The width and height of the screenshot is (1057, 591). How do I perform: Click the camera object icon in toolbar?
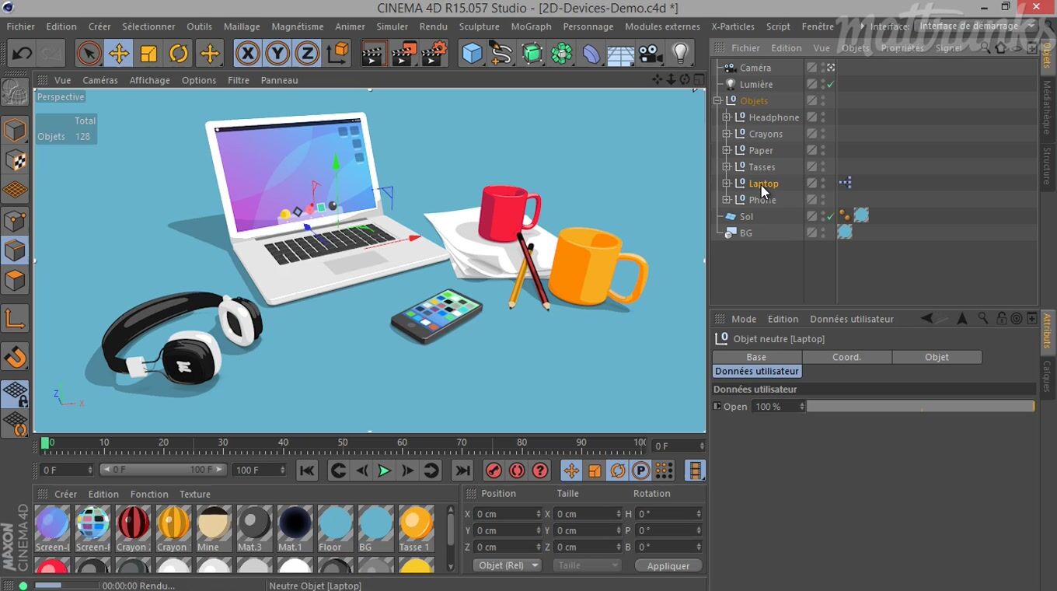651,54
